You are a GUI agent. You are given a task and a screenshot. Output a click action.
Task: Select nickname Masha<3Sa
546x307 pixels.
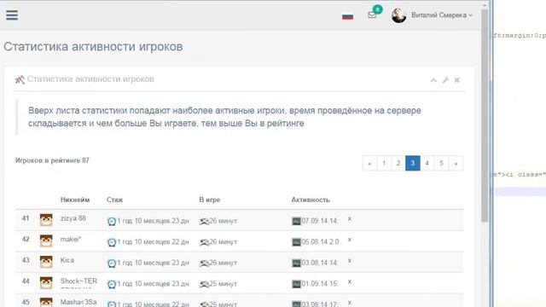(x=78, y=302)
